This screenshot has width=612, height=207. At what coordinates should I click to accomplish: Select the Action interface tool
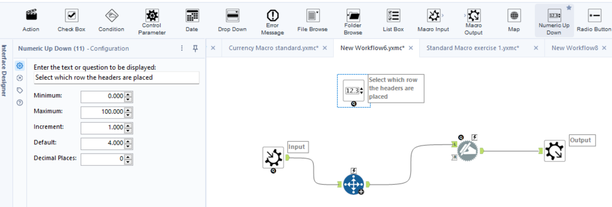[31, 20]
